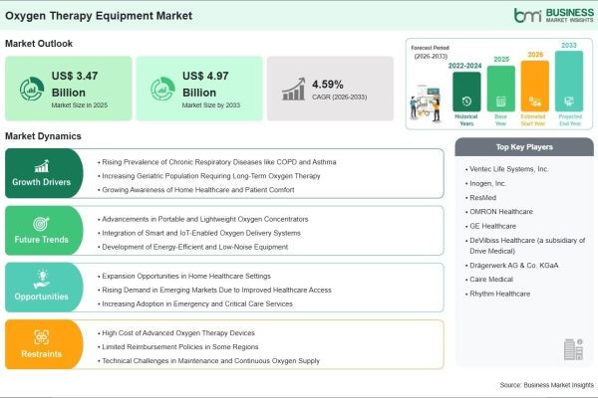This screenshot has height=398, width=598.
Task: Click High Cost of Advanced Devices bullet
Action: pyautogui.click(x=176, y=333)
